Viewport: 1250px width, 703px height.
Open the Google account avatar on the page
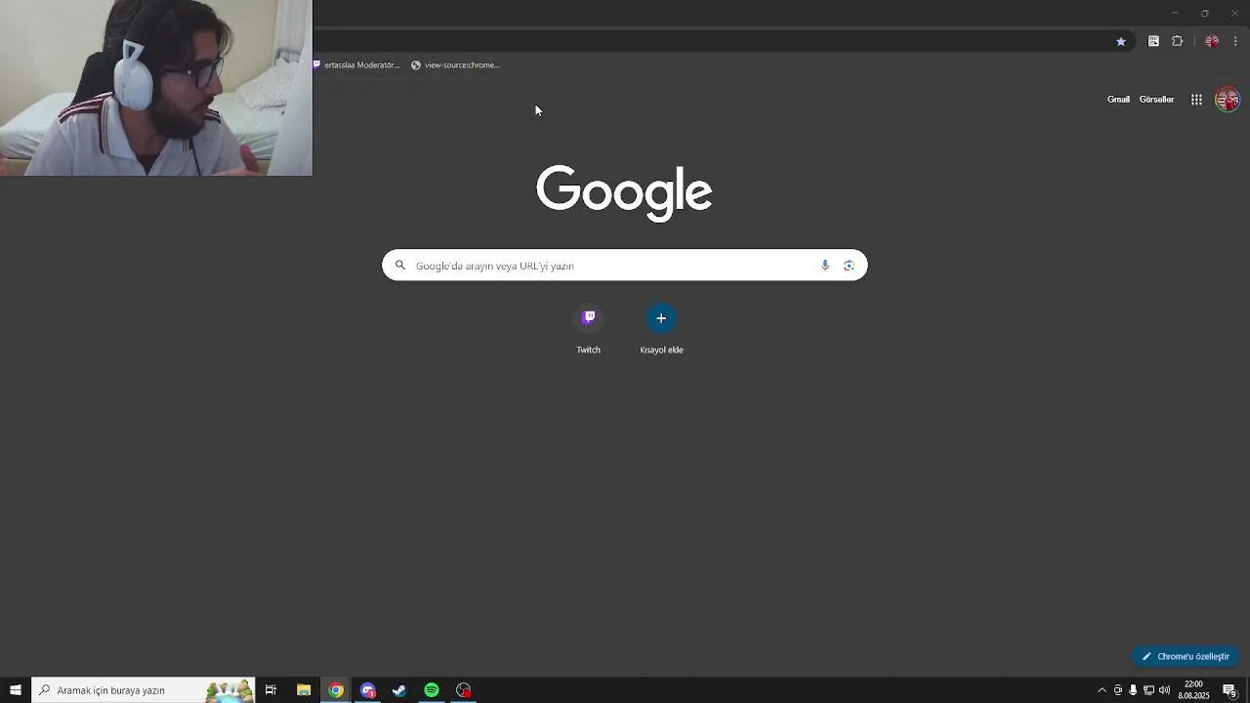click(1228, 100)
